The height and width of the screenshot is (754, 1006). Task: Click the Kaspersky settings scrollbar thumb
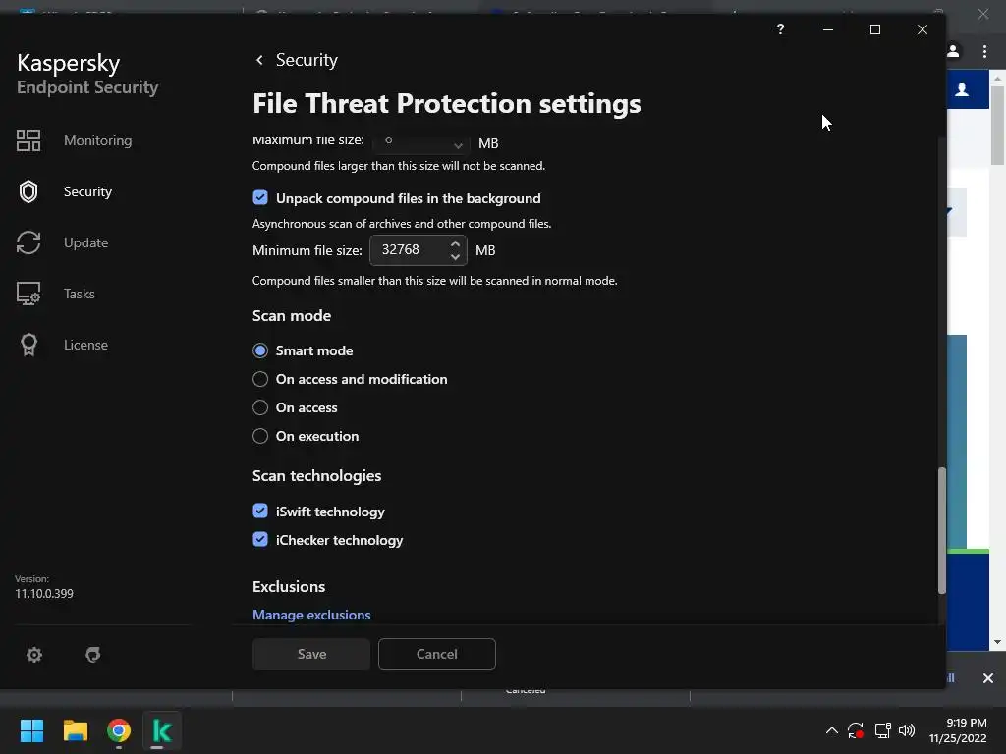point(942,531)
